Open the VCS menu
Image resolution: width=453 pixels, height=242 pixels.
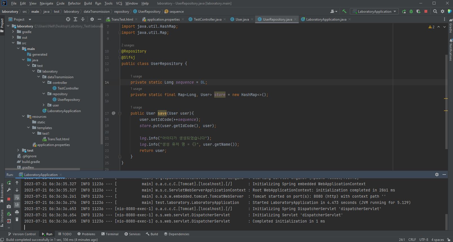[119, 3]
